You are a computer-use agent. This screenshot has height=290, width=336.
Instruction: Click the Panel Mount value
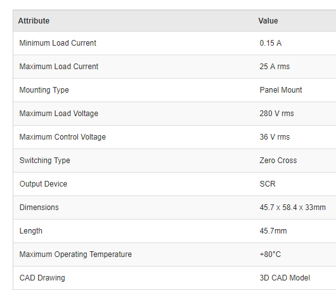[281, 90]
